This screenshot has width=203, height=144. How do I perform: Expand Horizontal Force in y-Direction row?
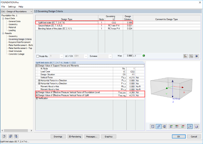(39, 83)
